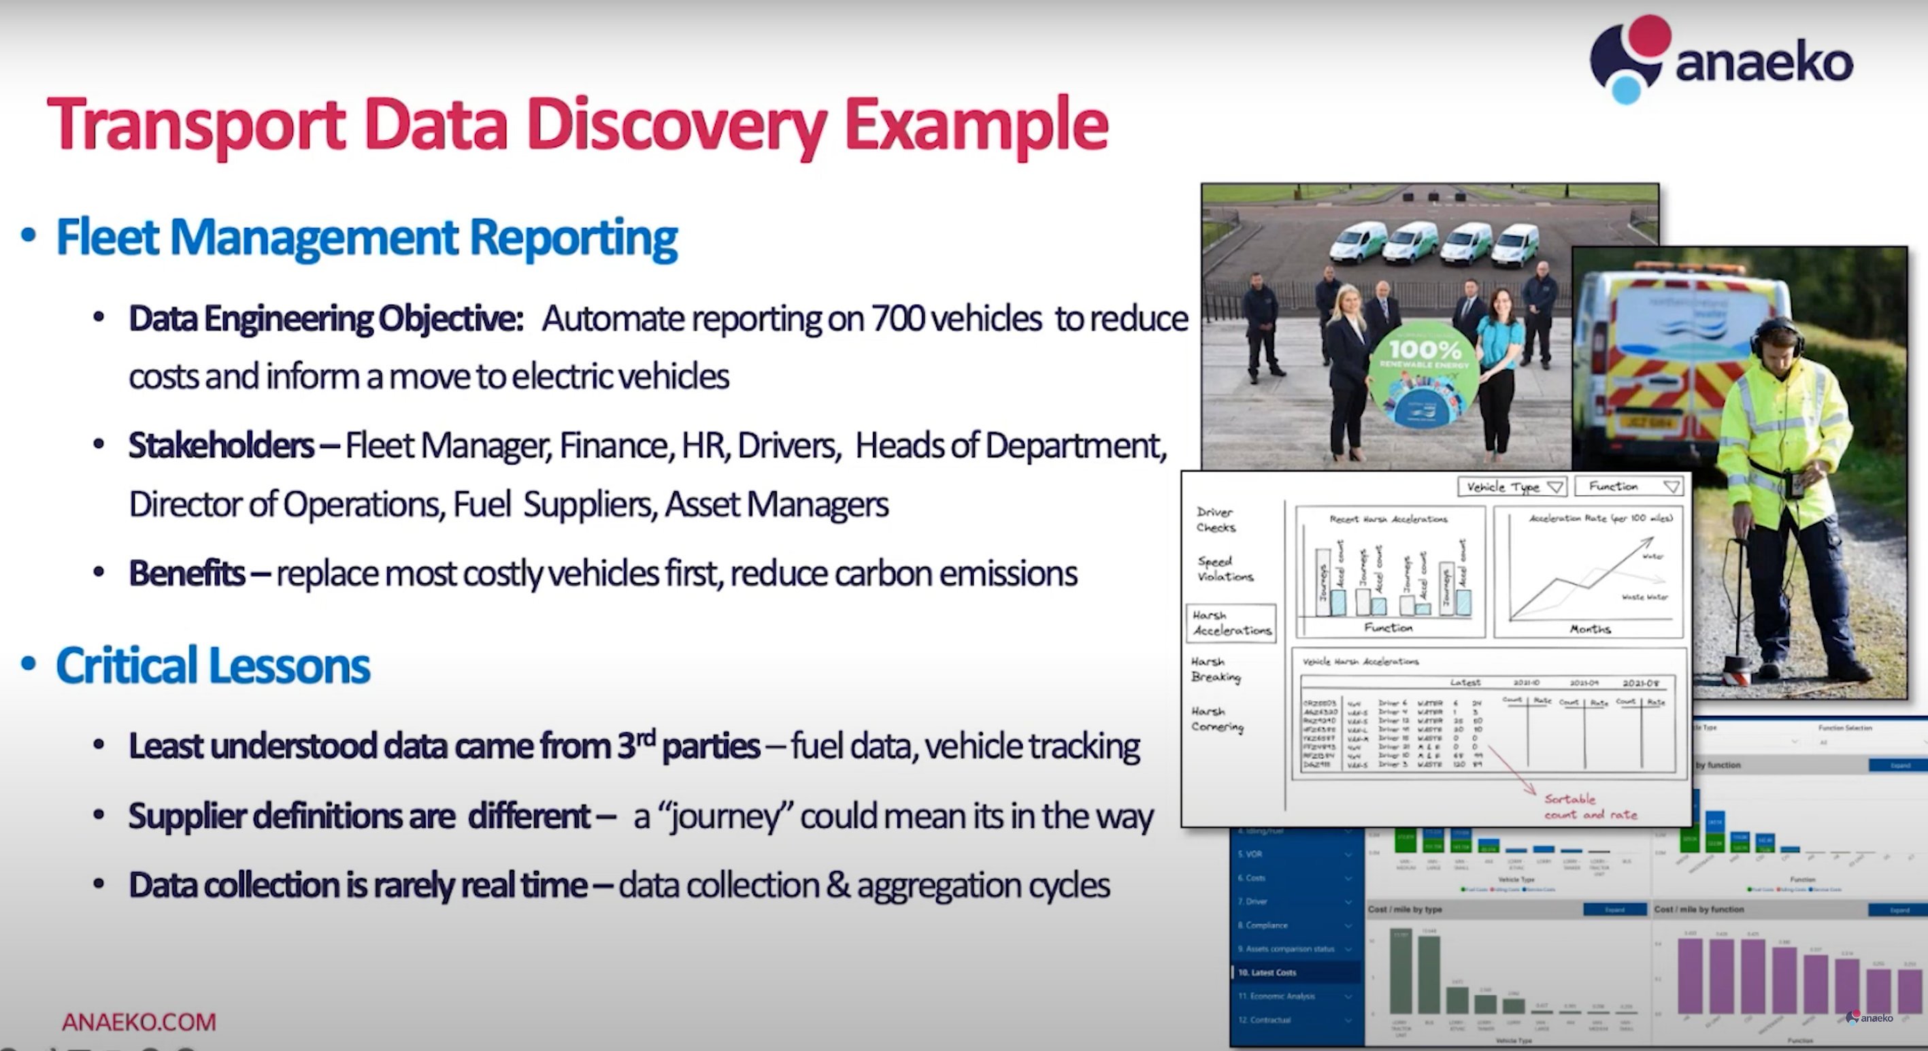Viewport: 1928px width, 1051px height.
Task: Expand the 9. Assets comparison status chevron
Action: pos(1348,949)
